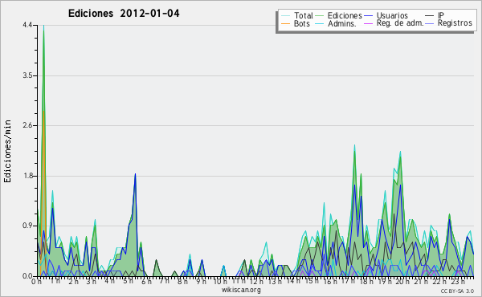The image size is (482, 297).
Task: Click the Ediciones legend green line
Action: click(x=320, y=16)
